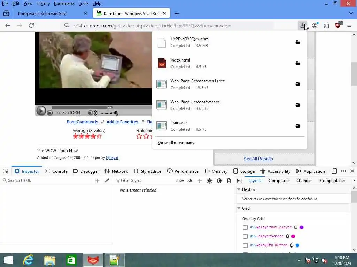Pick color with the eyedropper icon

click(x=107, y=181)
